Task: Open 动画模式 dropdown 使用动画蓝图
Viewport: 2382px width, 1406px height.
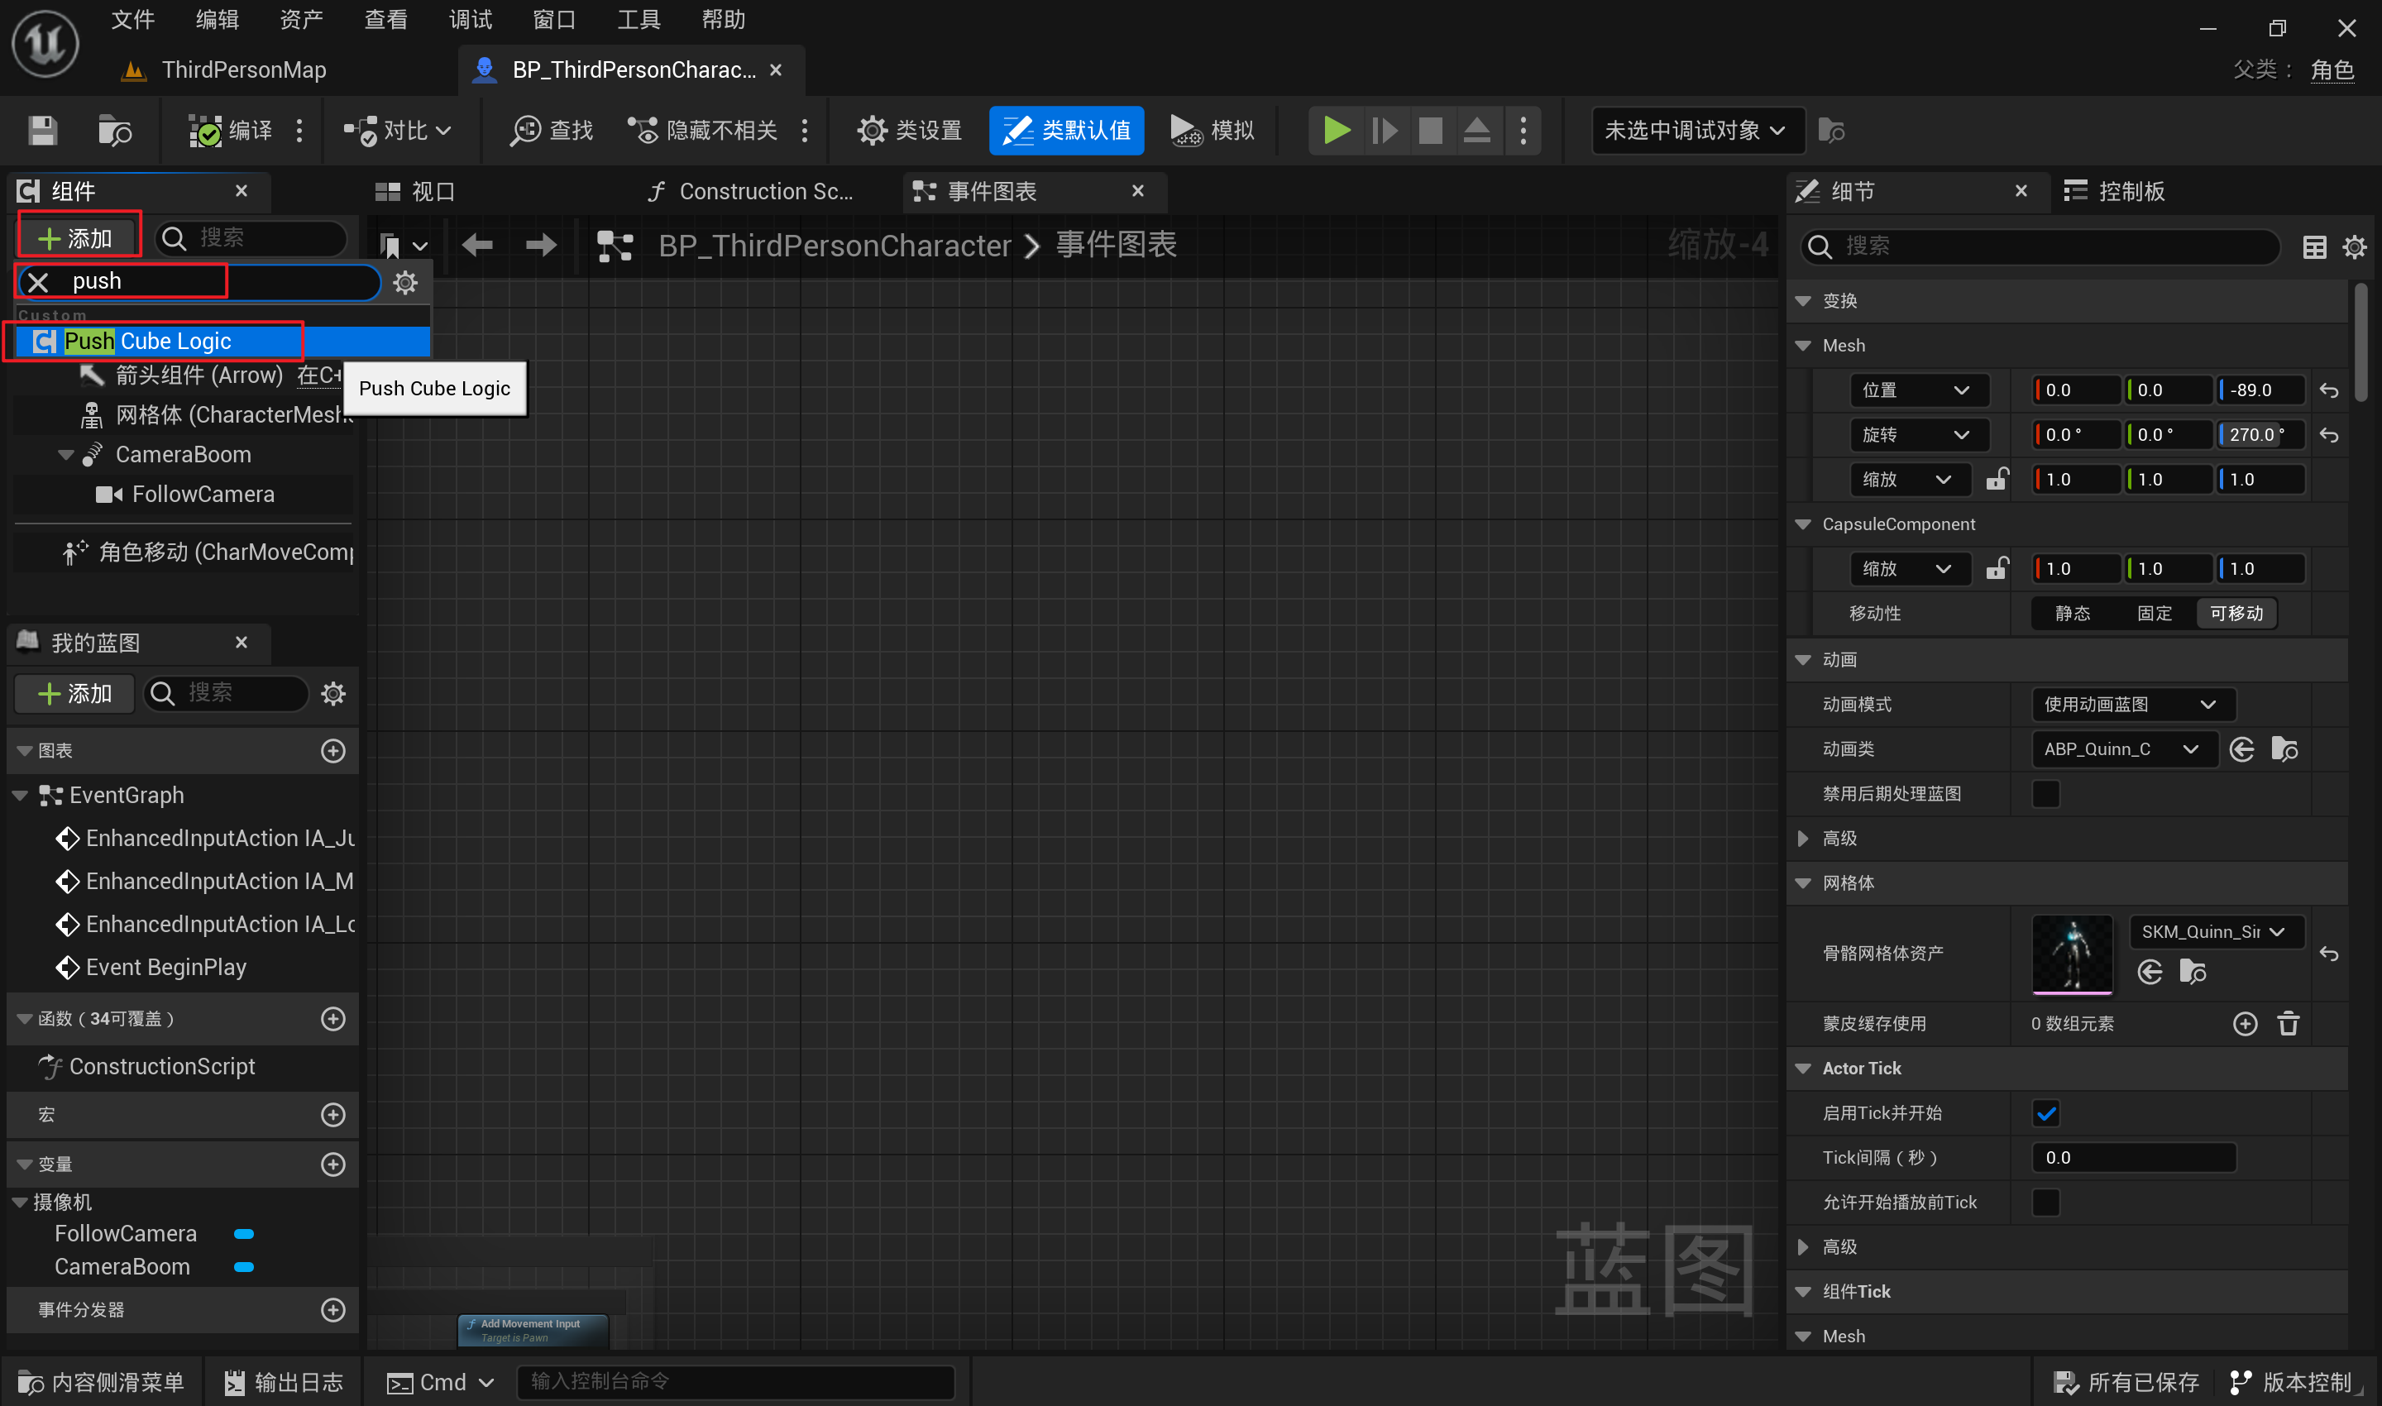Action: tap(2133, 704)
